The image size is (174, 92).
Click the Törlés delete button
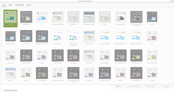coord(119,86)
